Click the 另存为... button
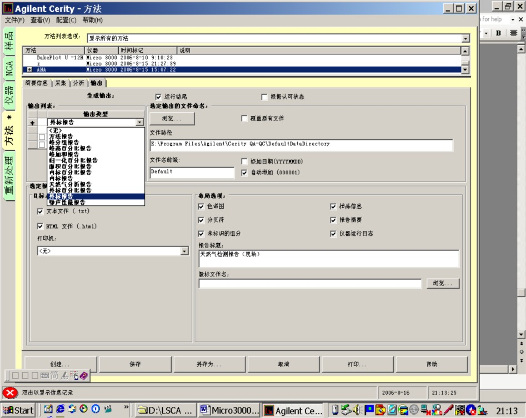The width and height of the screenshot is (526, 418). click(x=209, y=364)
